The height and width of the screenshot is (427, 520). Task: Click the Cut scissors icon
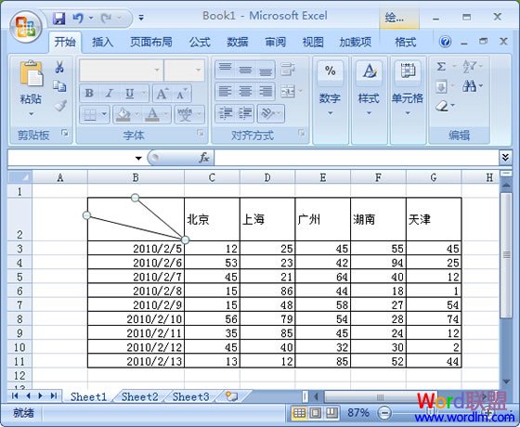[x=59, y=67]
